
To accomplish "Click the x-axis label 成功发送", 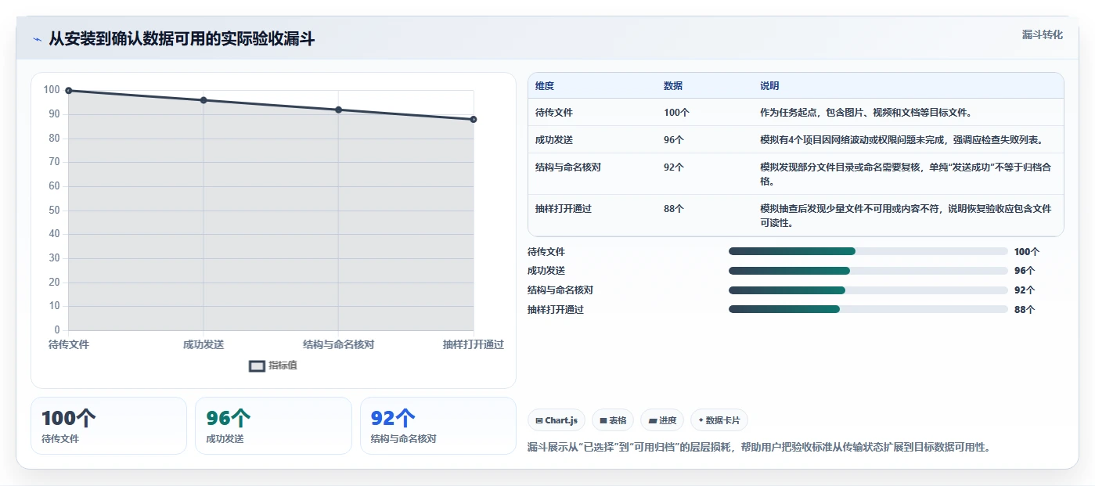I will pyautogui.click(x=204, y=344).
